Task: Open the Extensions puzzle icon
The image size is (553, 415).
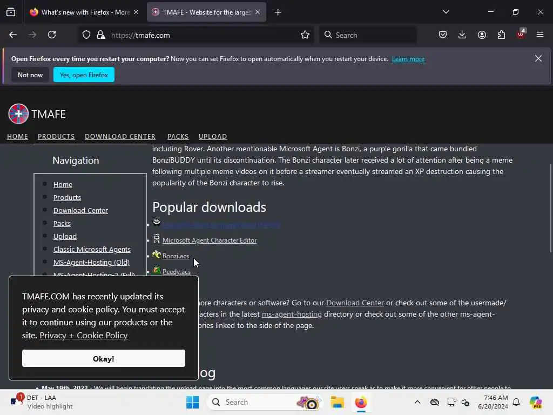Action: click(501, 35)
